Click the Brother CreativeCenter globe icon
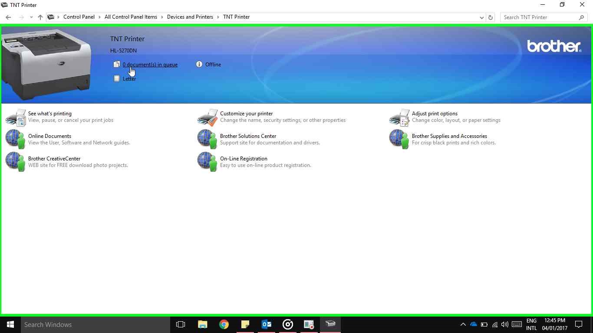 coord(16,162)
